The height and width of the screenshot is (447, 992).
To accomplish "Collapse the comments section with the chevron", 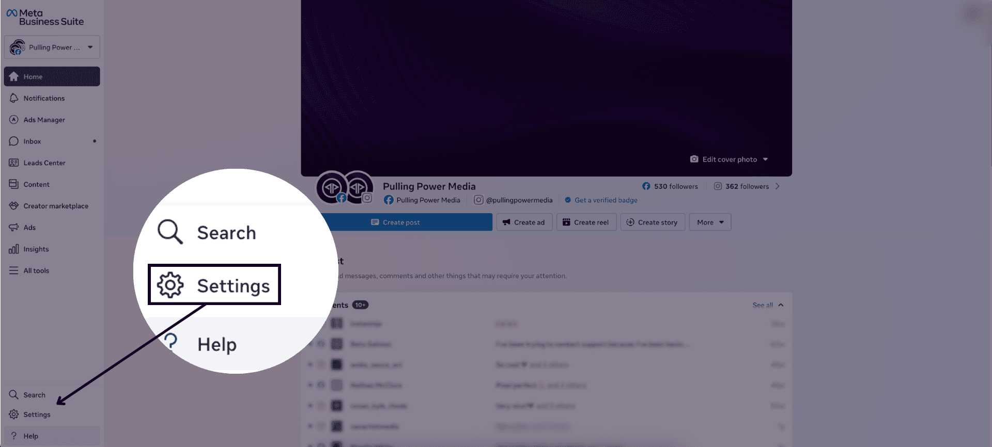I will click(x=781, y=305).
